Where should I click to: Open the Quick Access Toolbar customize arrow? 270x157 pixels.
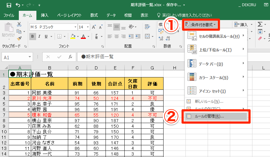click(39, 5)
